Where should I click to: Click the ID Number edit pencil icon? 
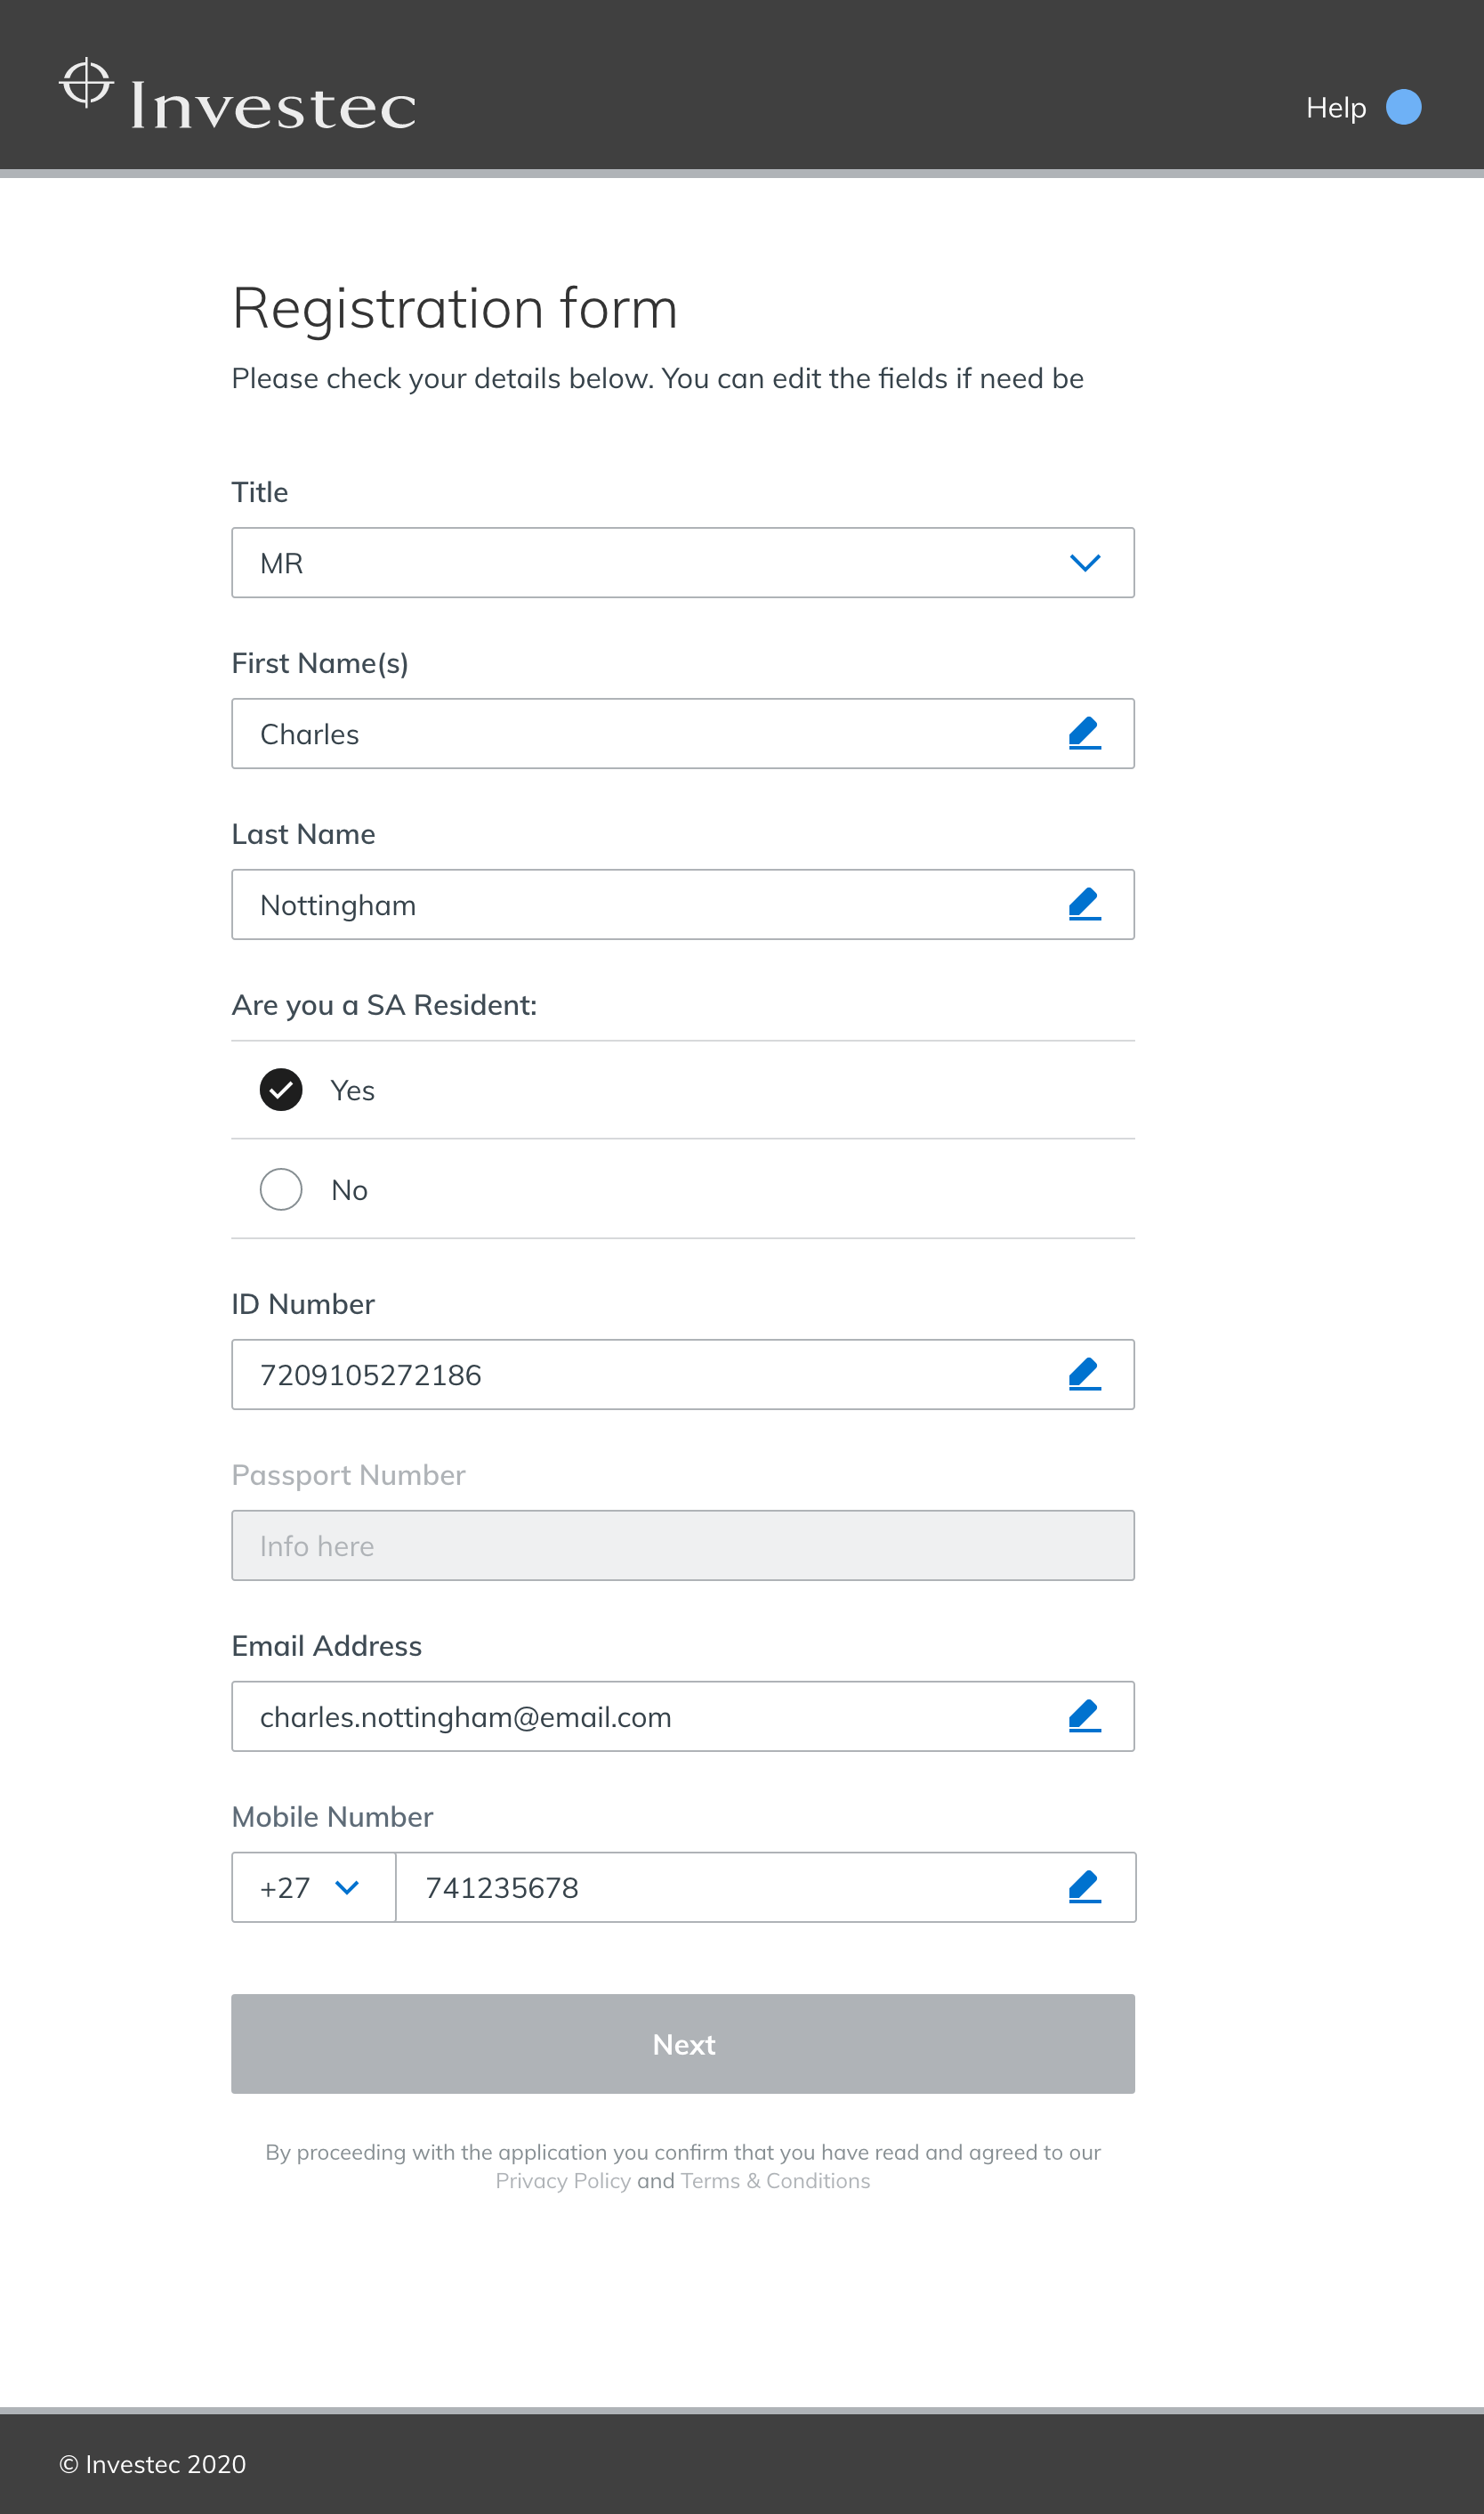point(1084,1375)
